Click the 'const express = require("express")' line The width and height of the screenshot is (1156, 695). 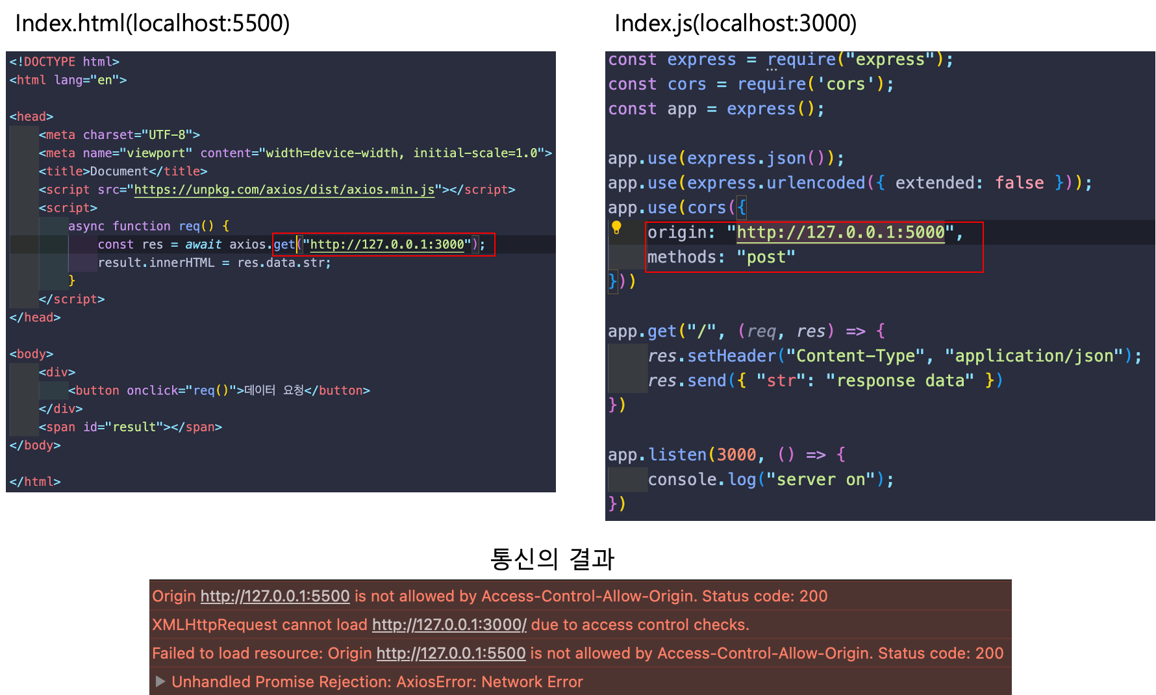[781, 60]
